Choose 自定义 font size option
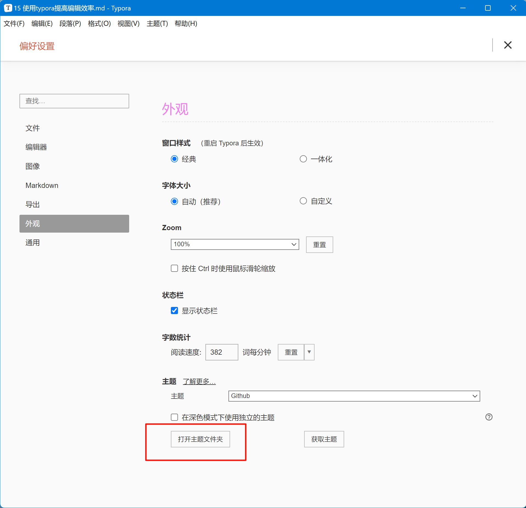 (x=303, y=201)
